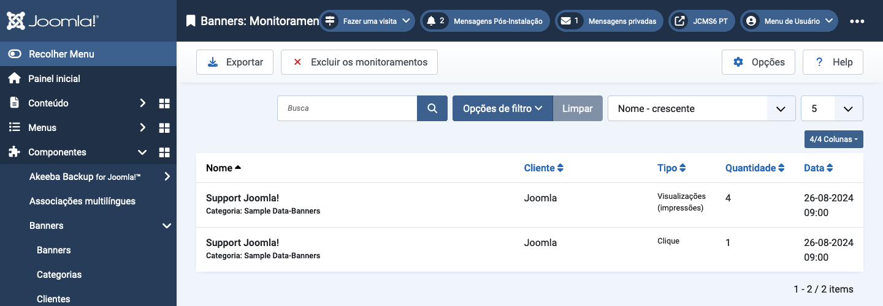The height and width of the screenshot is (306, 883).
Task: Click the home icon beside Painel inicial
Action: click(14, 78)
